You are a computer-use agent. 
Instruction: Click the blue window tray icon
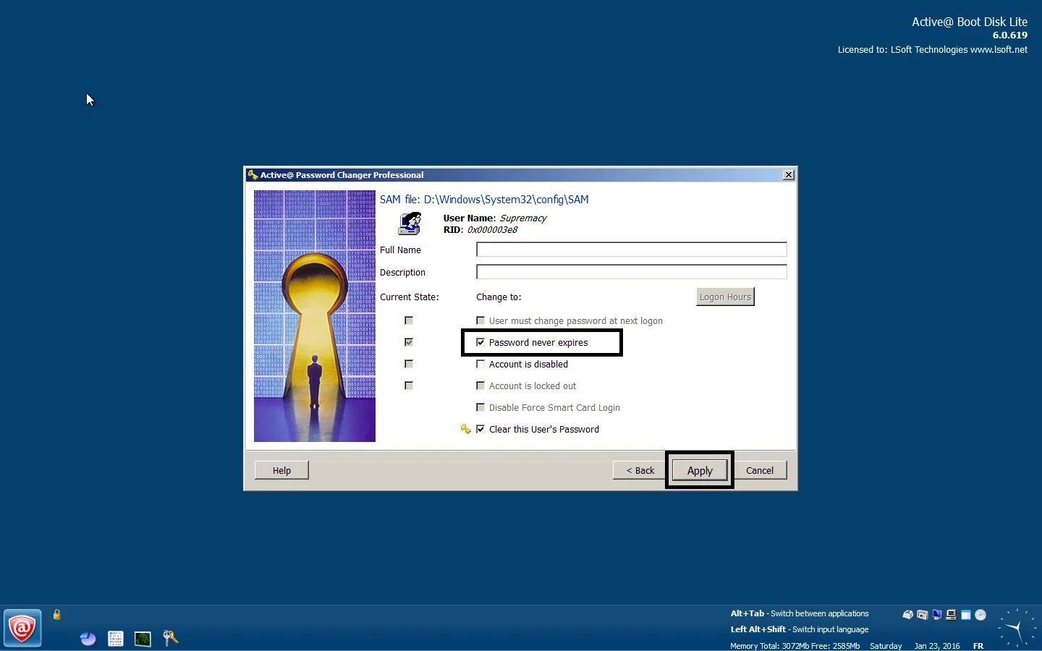click(x=965, y=615)
